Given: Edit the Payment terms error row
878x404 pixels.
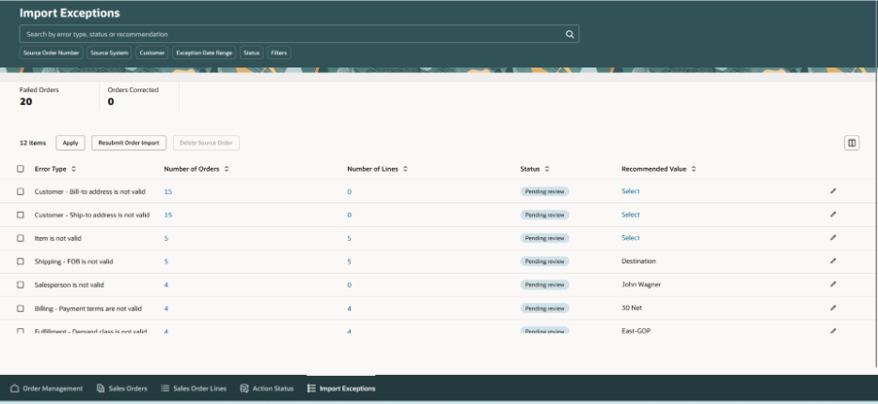Looking at the screenshot, I should tap(833, 308).
